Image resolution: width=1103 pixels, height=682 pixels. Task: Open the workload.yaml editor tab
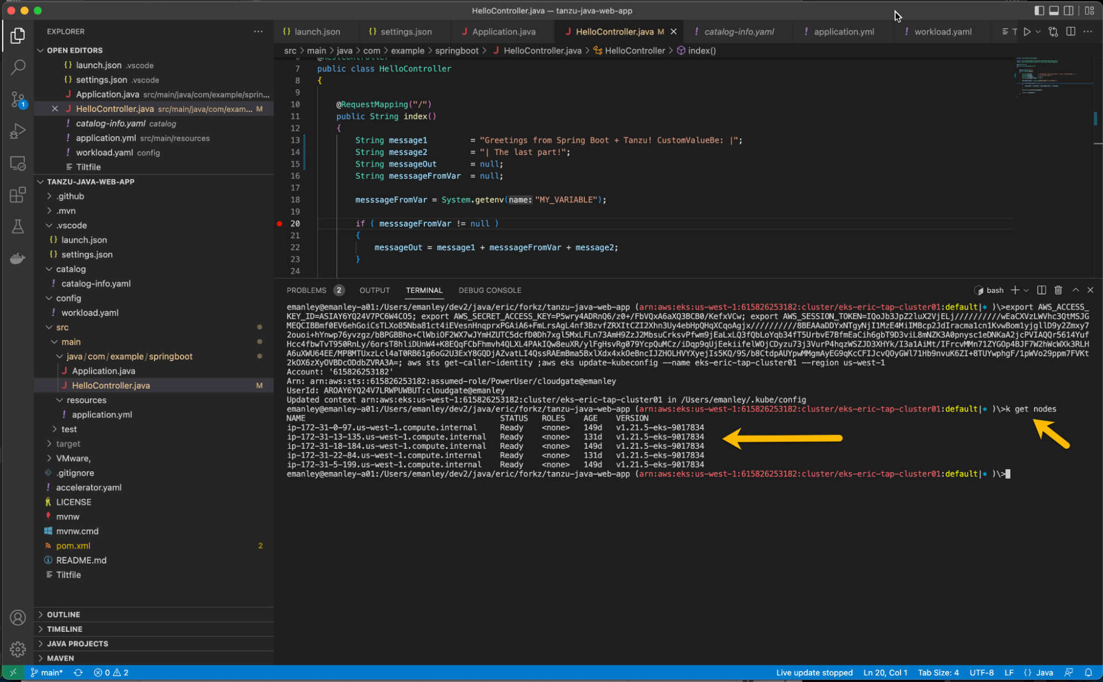[x=942, y=31]
